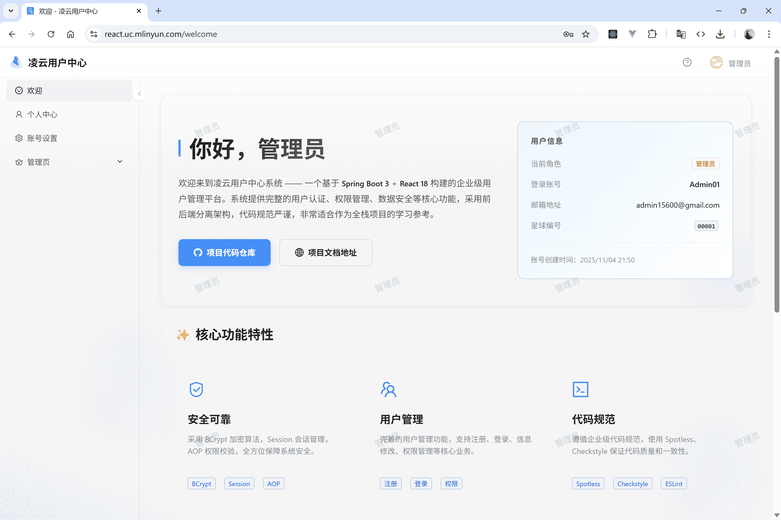Click the page vertical scrollbar
The width and height of the screenshot is (781, 520).
click(x=777, y=184)
